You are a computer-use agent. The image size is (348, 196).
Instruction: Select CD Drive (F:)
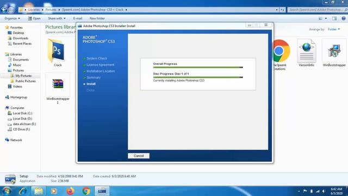click(21, 130)
